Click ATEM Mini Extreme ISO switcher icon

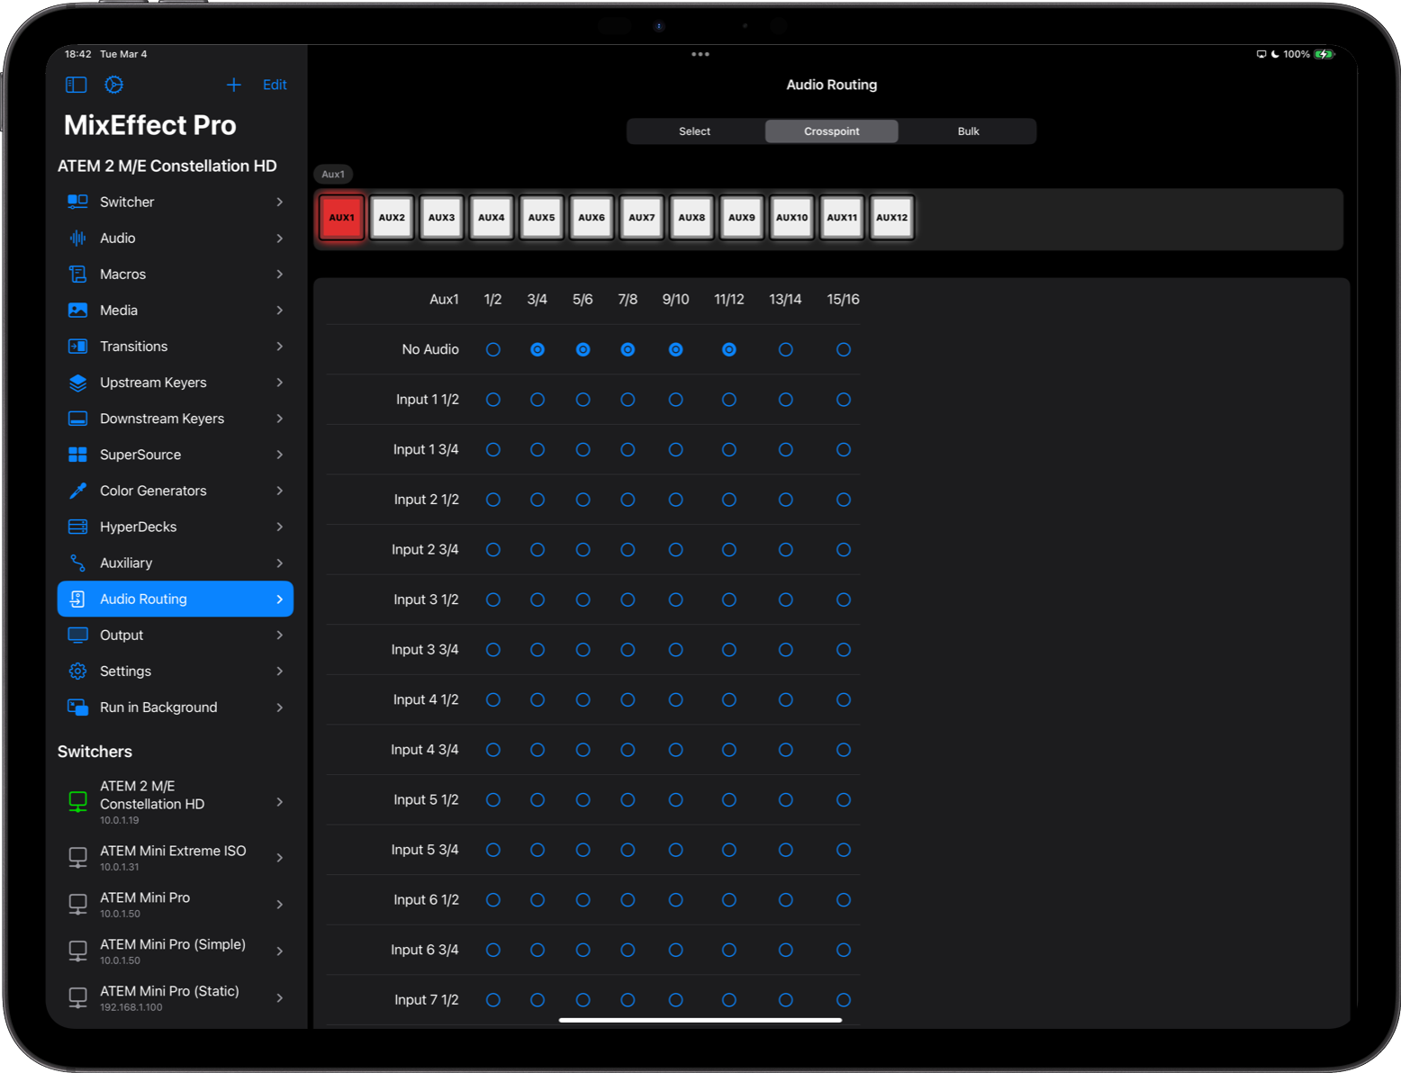coord(78,857)
